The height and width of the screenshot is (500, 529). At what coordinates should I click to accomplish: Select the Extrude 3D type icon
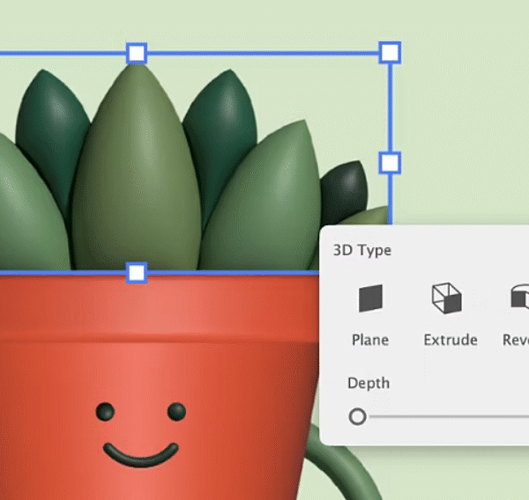(x=447, y=298)
